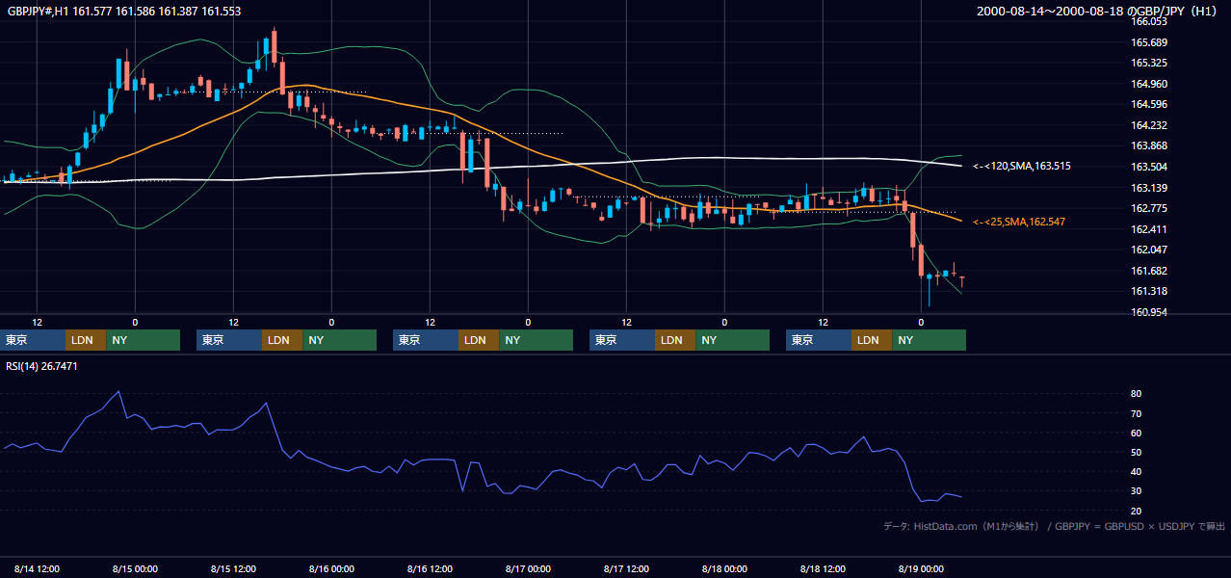
Task: Click the RSI scale value 50
Action: click(x=1137, y=452)
